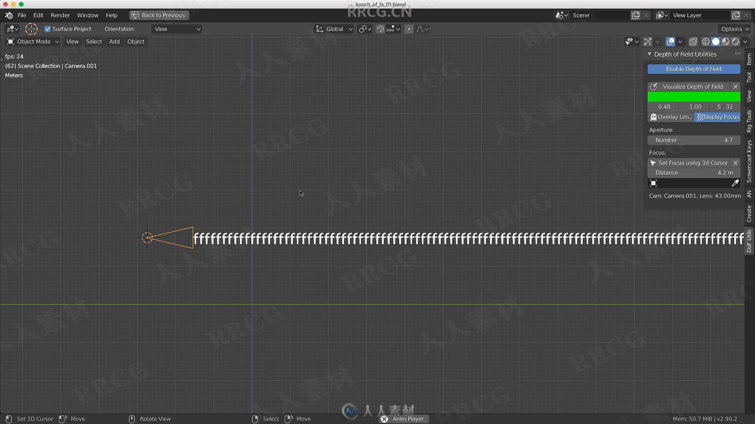
Task: Cancel the Anim Player in status bar
Action: [384, 419]
